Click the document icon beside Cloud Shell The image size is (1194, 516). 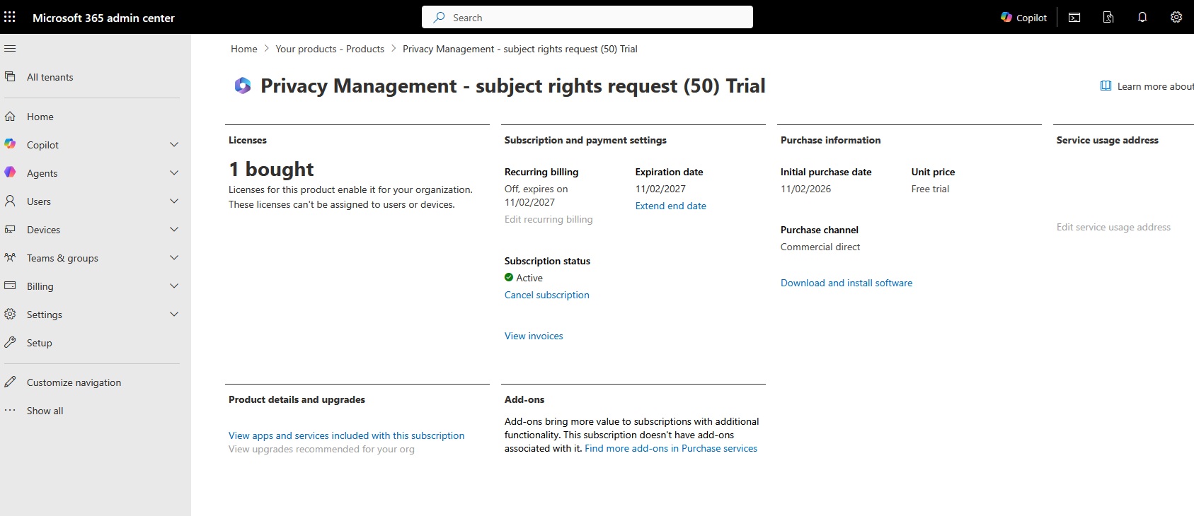1108,18
